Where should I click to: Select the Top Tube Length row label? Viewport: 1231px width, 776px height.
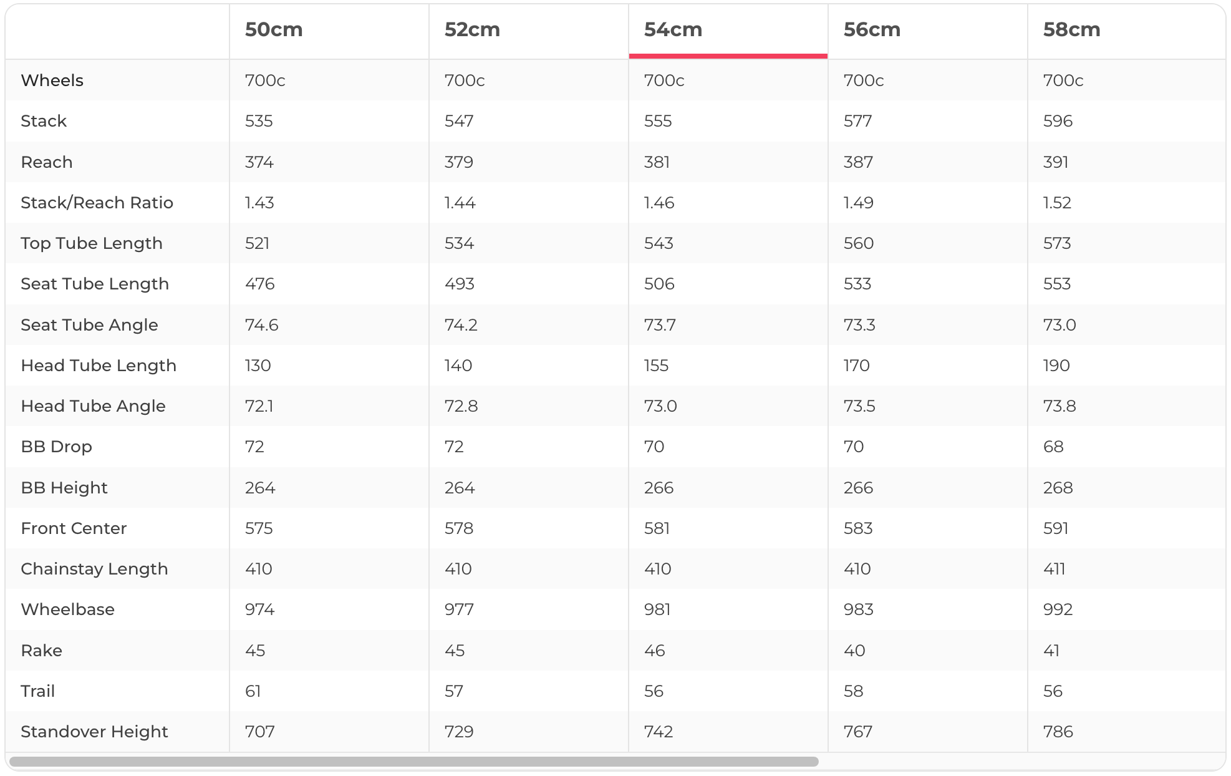92,243
